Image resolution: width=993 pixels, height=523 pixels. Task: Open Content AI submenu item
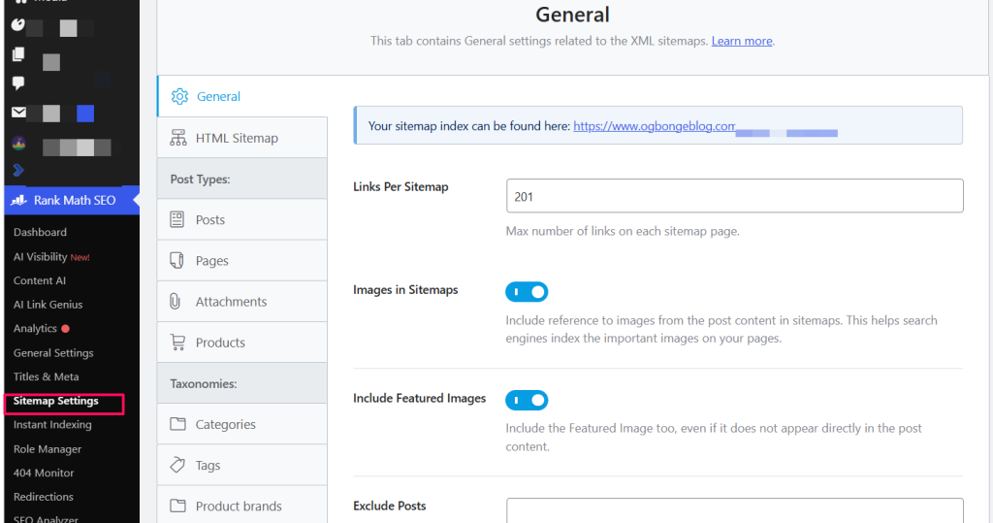(39, 280)
